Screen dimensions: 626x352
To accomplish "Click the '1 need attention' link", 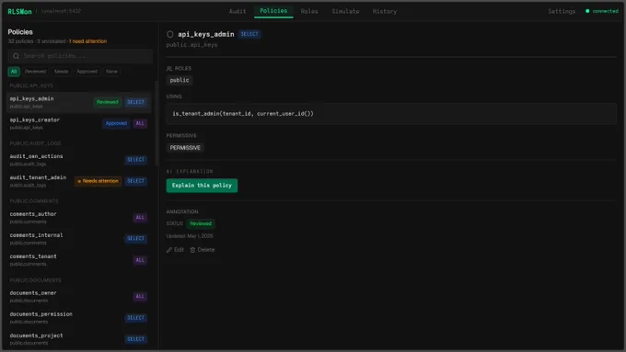I will 87,41.
